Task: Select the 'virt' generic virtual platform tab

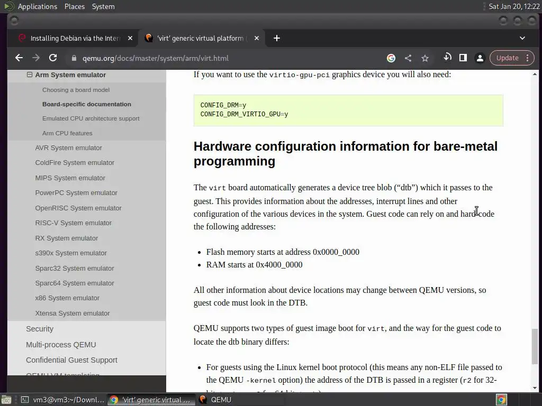Action: (x=202, y=38)
